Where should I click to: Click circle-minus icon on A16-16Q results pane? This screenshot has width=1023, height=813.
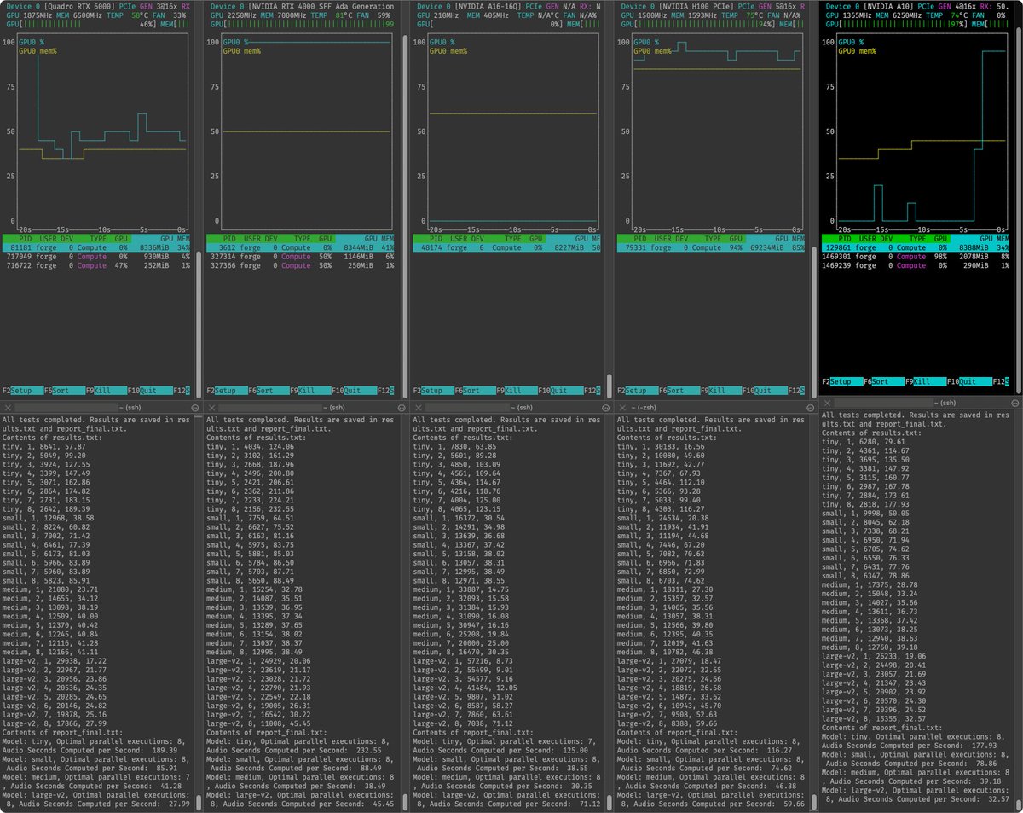[x=606, y=408]
